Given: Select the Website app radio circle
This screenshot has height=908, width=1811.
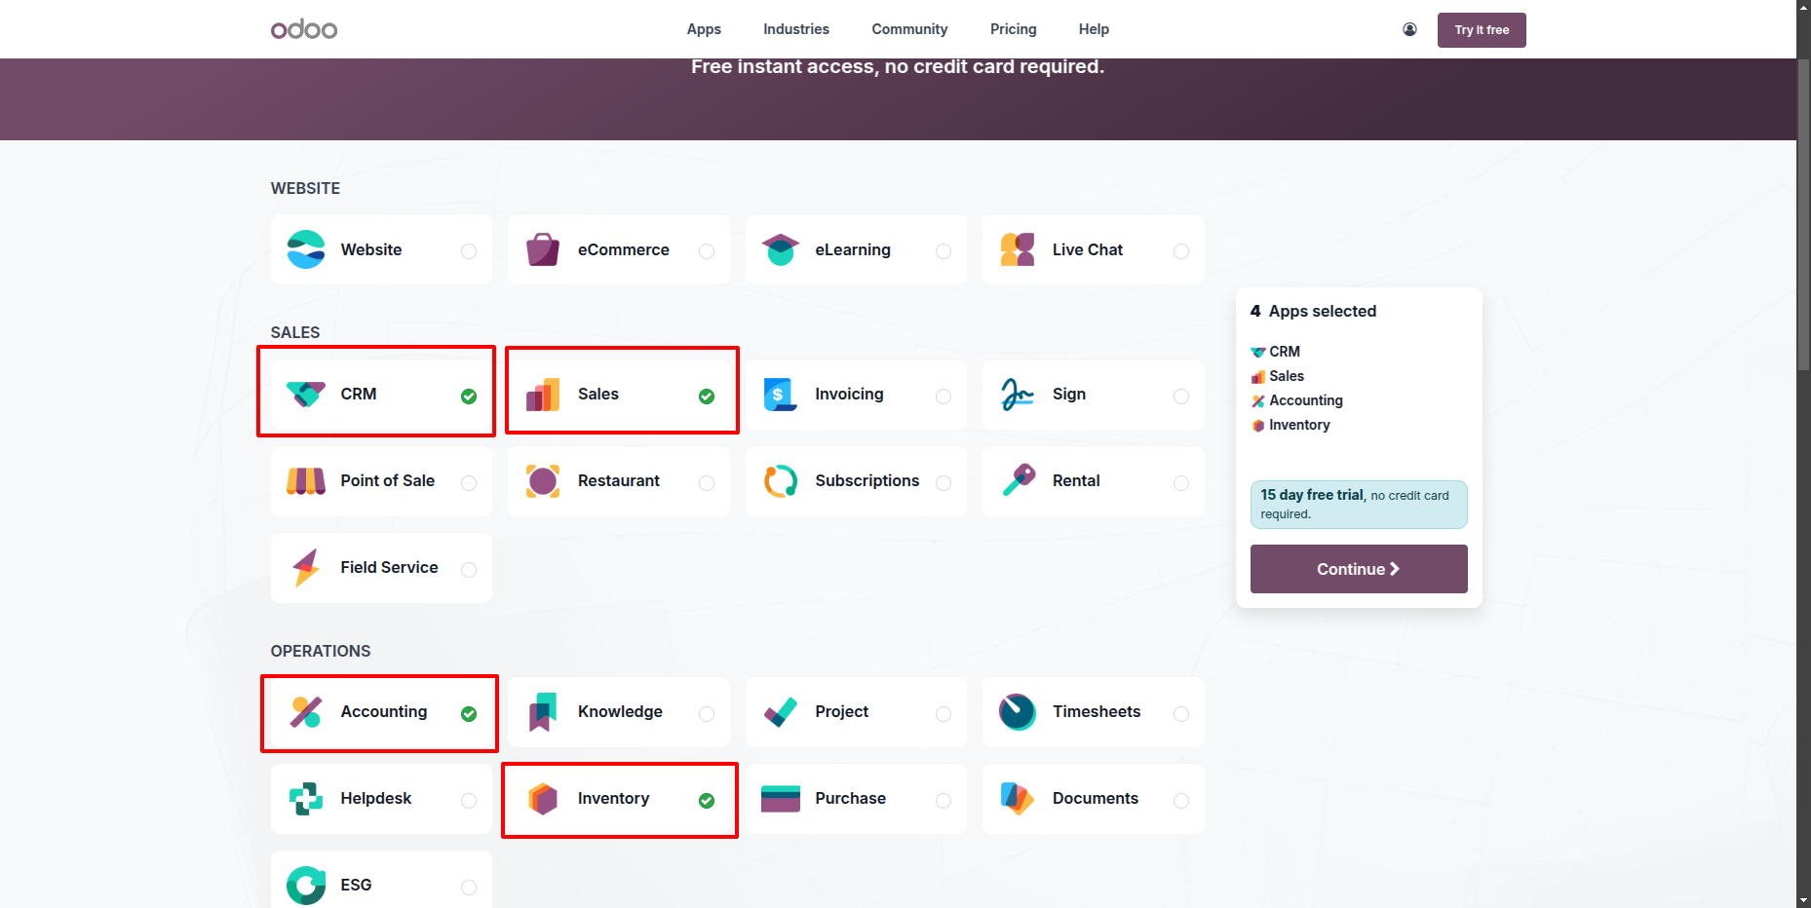Looking at the screenshot, I should click(x=469, y=251).
